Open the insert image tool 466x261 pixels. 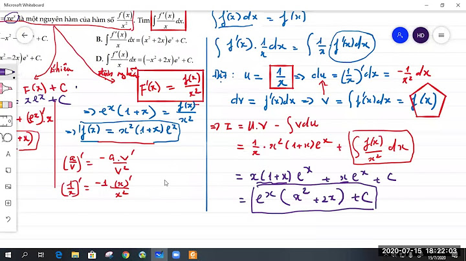click(x=8, y=187)
